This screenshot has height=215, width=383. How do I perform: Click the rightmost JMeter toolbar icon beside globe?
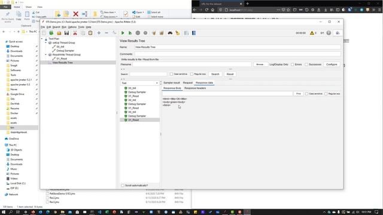(338, 33)
